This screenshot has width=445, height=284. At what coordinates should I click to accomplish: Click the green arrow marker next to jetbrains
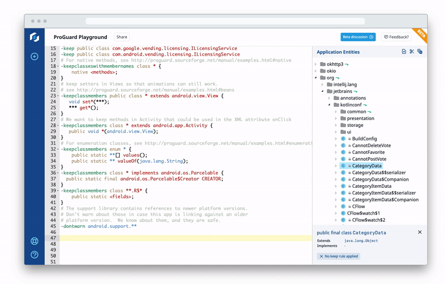tap(355, 92)
